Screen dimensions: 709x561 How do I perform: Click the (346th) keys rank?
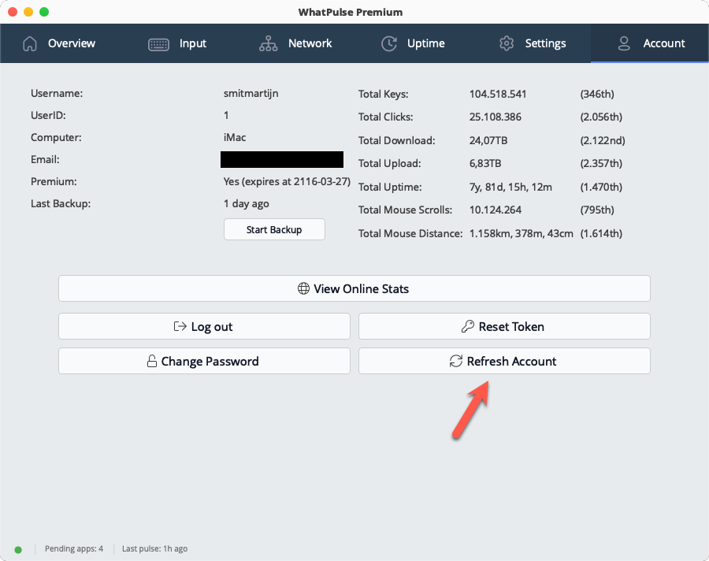(597, 94)
